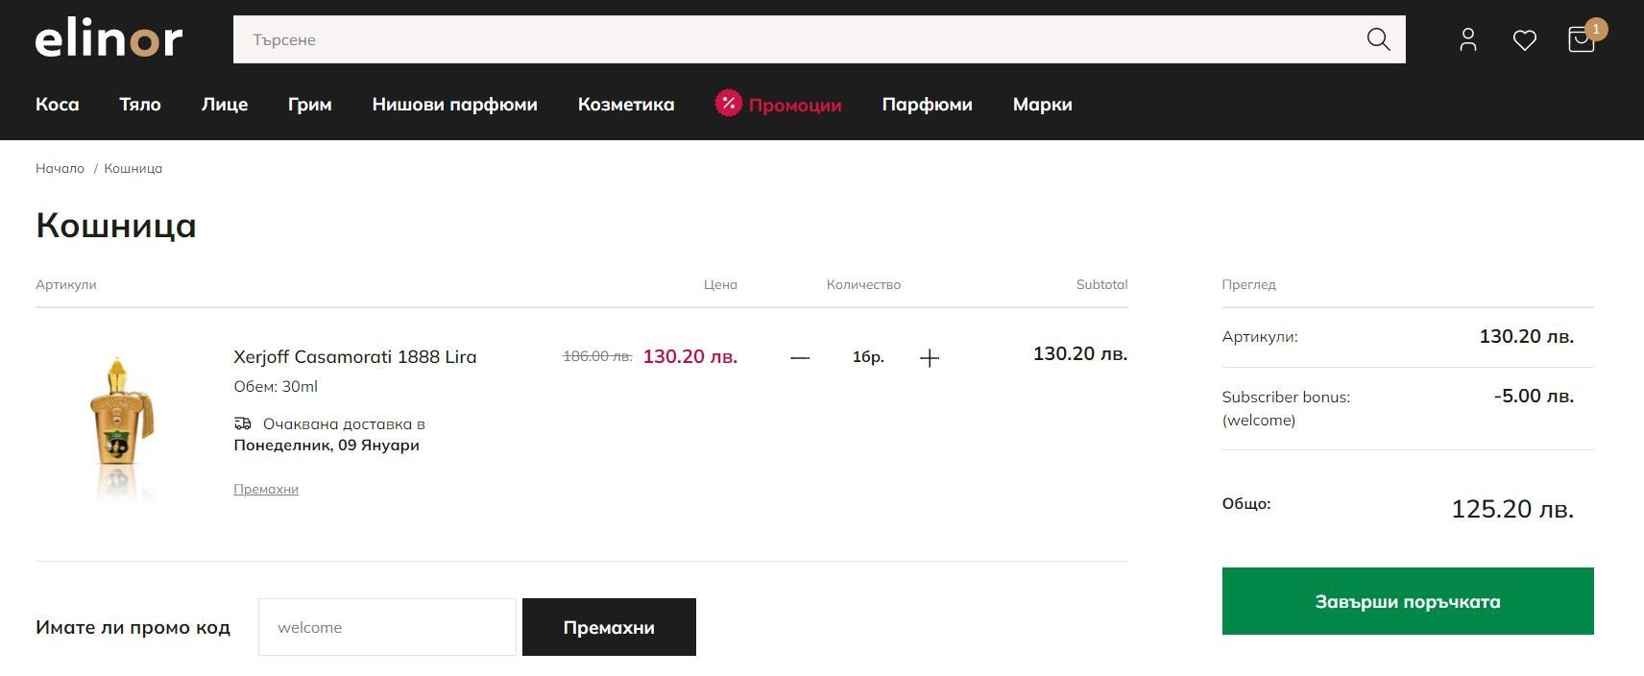
Task: Open the Парфюми menu
Action: (x=928, y=104)
